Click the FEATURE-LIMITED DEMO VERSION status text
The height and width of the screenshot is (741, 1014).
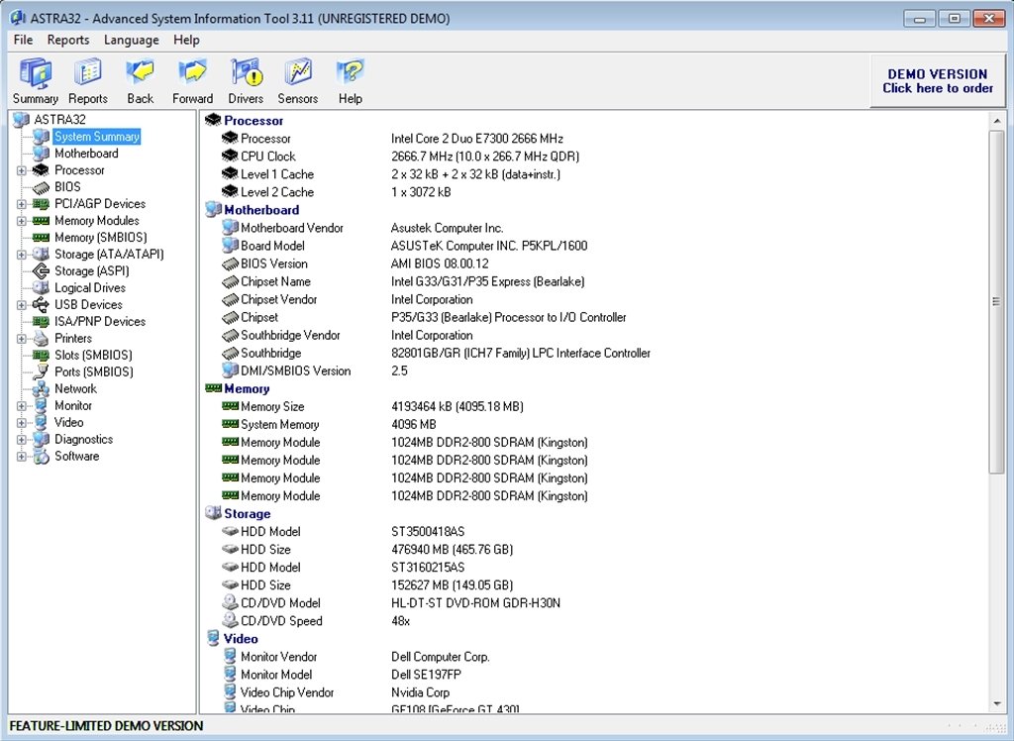pyautogui.click(x=106, y=726)
